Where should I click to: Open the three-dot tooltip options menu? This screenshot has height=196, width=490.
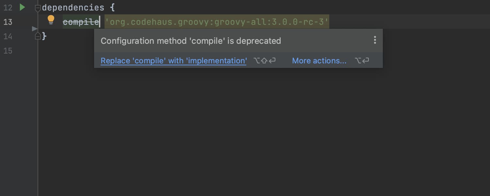375,40
